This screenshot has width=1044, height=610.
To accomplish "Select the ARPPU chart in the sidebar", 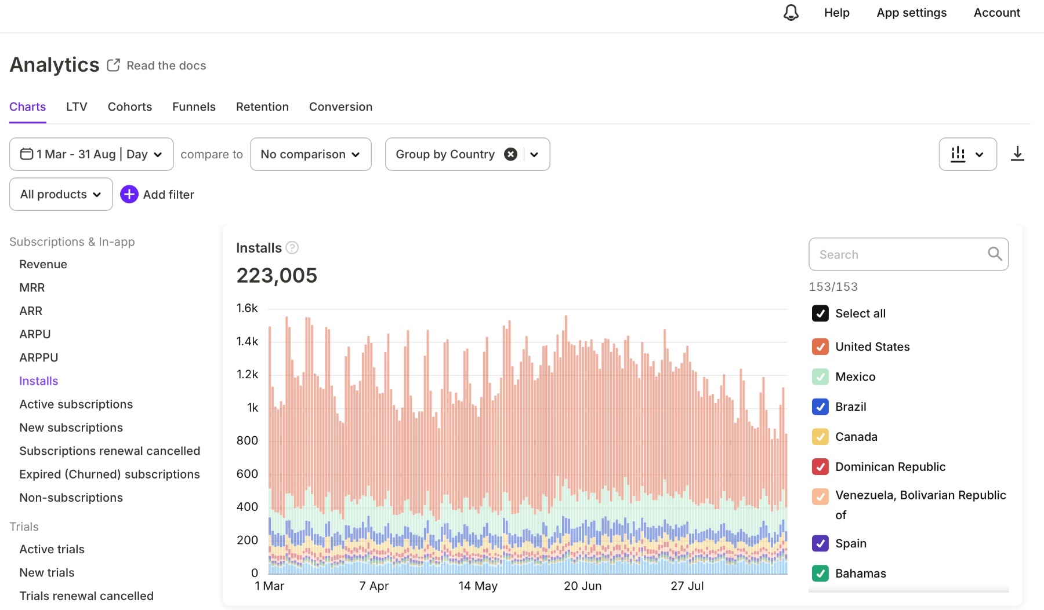I will tap(39, 357).
